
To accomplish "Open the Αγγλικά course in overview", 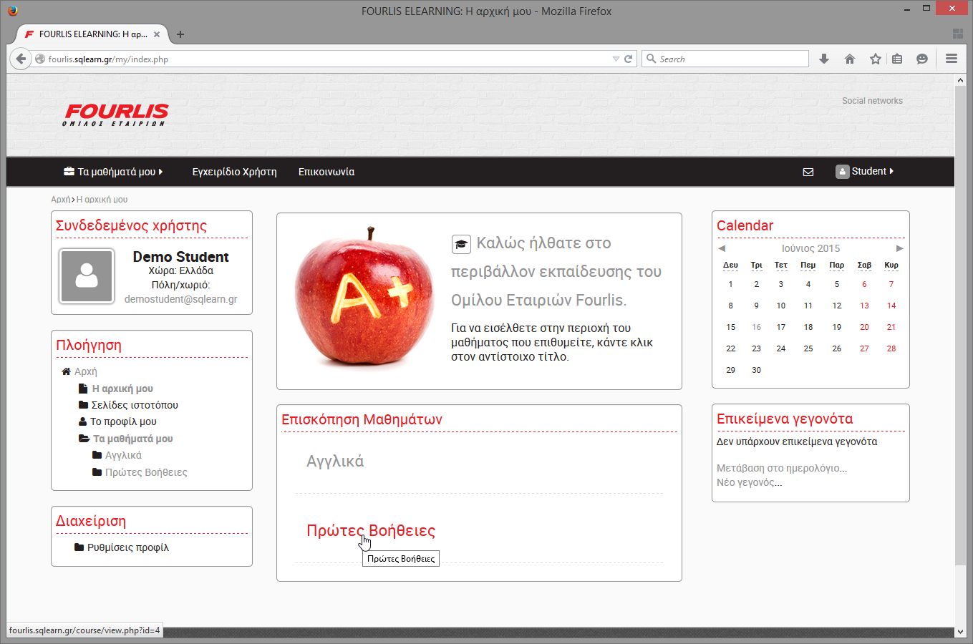I will coord(335,462).
